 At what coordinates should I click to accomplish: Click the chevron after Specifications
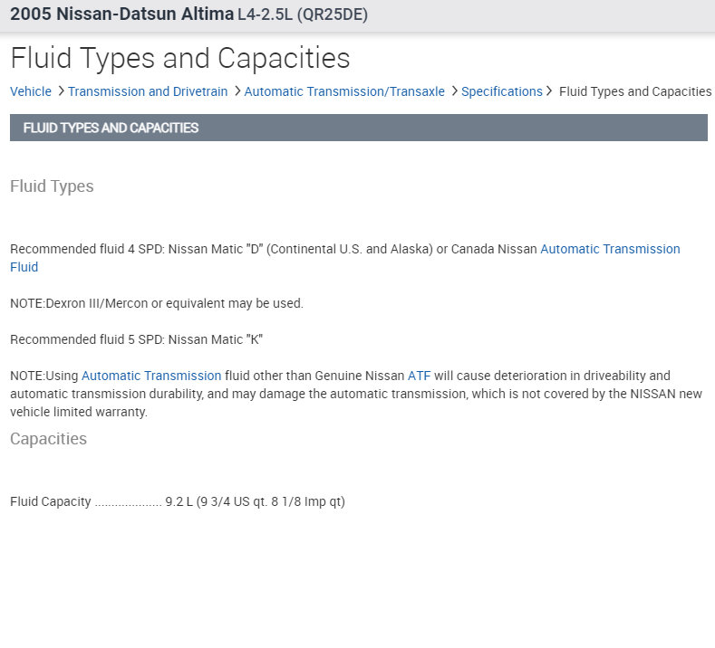(x=549, y=91)
